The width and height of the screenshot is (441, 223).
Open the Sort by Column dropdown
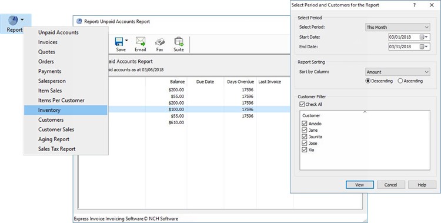[x=397, y=72]
